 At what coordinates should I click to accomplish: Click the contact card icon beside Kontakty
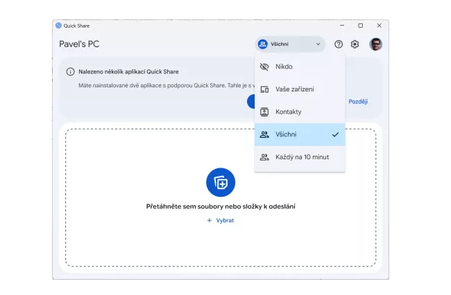pyautogui.click(x=264, y=111)
